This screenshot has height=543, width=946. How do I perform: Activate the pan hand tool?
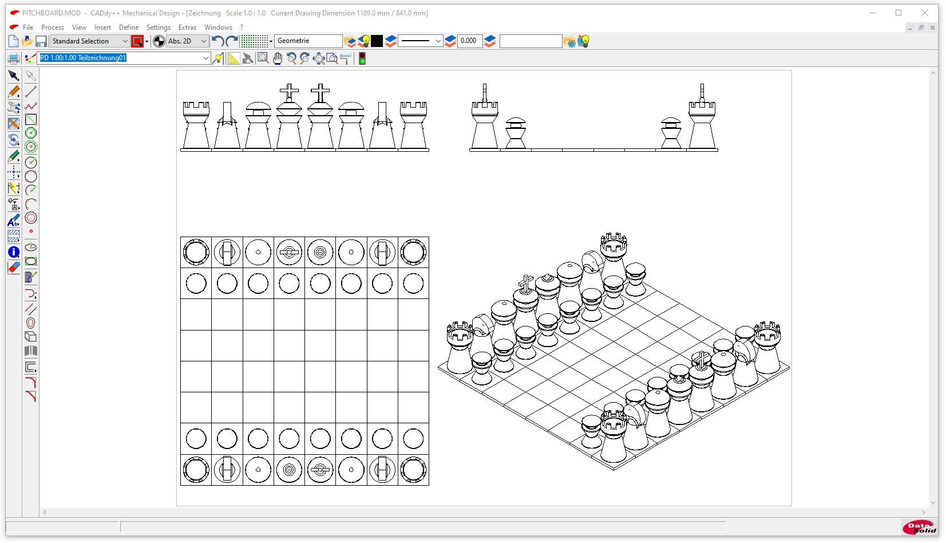tap(278, 58)
